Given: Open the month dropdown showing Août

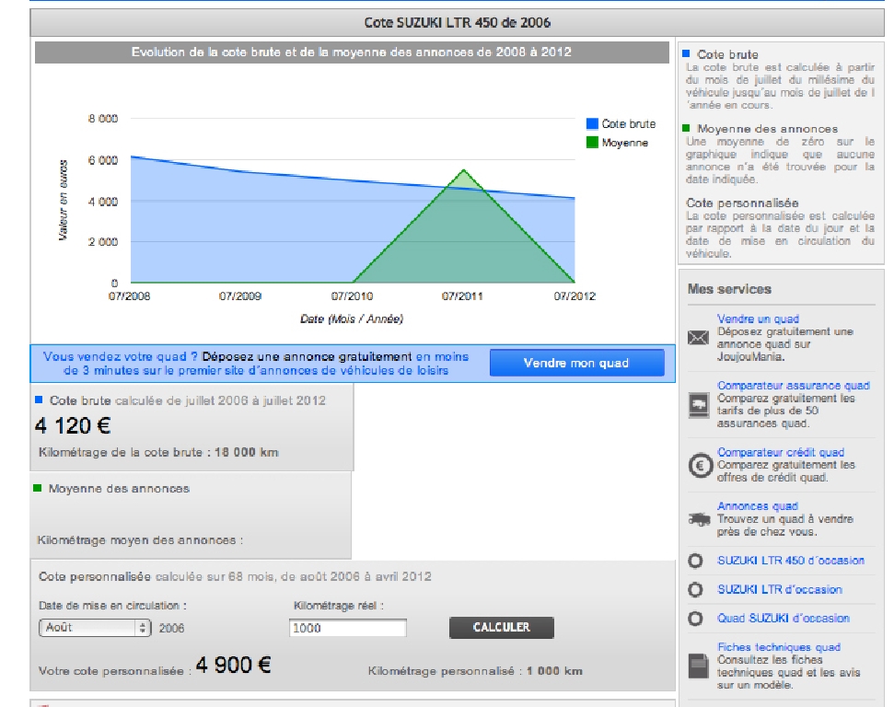Looking at the screenshot, I should pyautogui.click(x=94, y=628).
